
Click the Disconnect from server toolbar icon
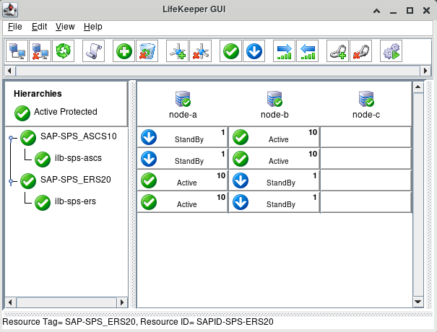pos(41,51)
